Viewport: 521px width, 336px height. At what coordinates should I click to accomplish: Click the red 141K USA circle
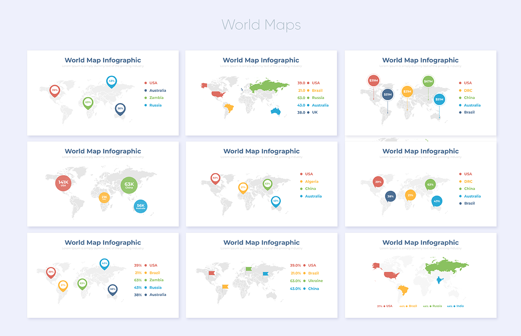(x=63, y=183)
